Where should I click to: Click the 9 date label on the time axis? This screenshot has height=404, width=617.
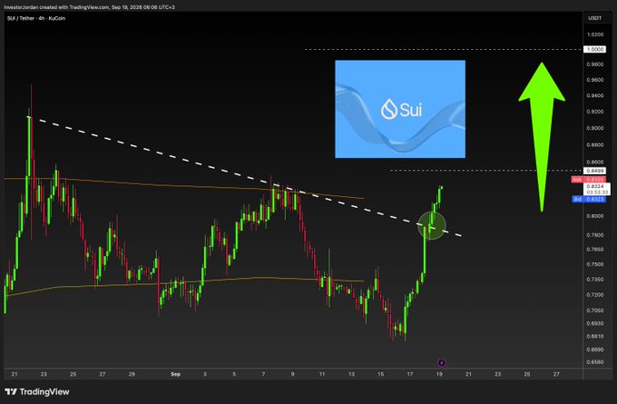pyautogui.click(x=292, y=374)
